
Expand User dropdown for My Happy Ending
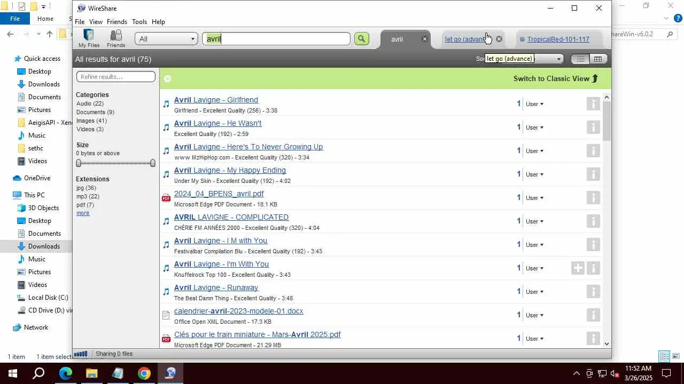point(534,174)
